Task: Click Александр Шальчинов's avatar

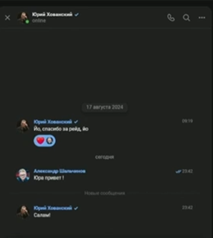Action: pyautogui.click(x=23, y=175)
